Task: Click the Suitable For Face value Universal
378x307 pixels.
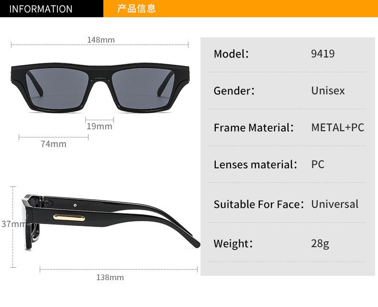Action: pos(334,204)
